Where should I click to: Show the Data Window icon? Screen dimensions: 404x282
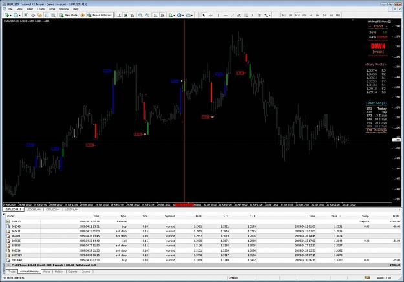(x=33, y=16)
